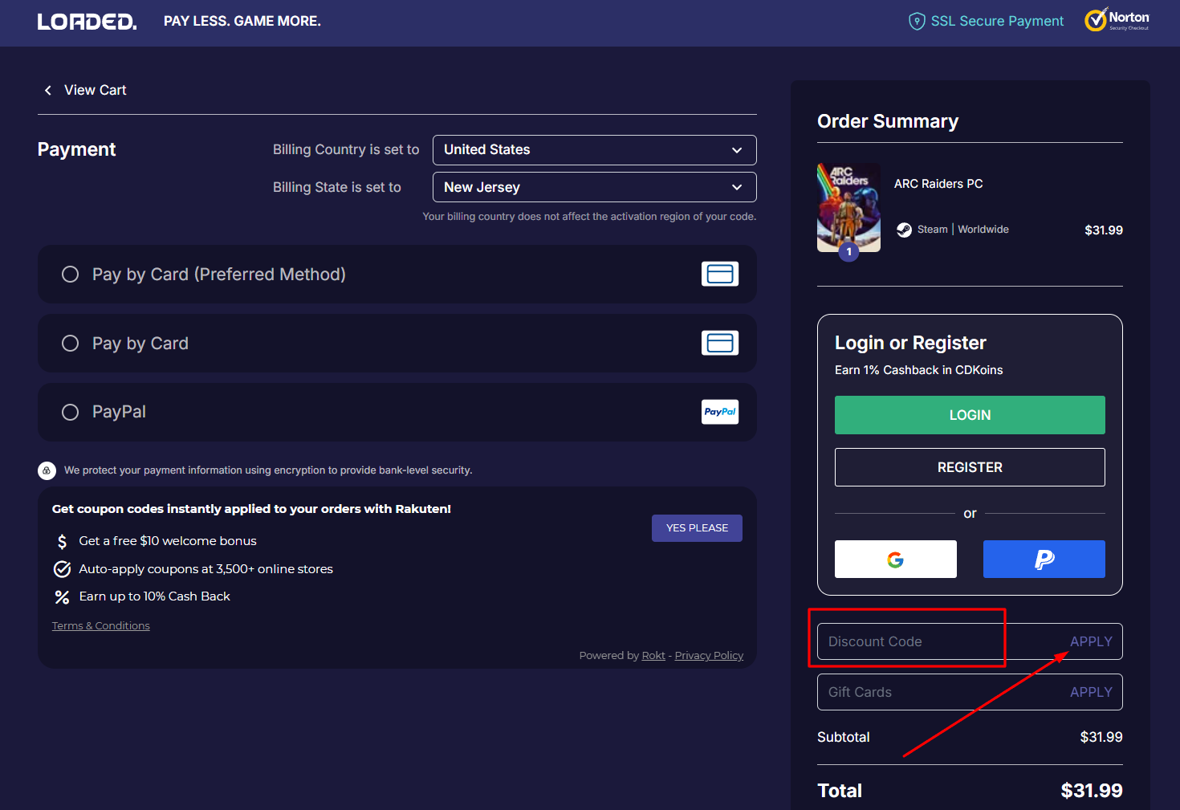Click the SSL shield icon
Image resolution: width=1180 pixels, height=810 pixels.
(917, 21)
